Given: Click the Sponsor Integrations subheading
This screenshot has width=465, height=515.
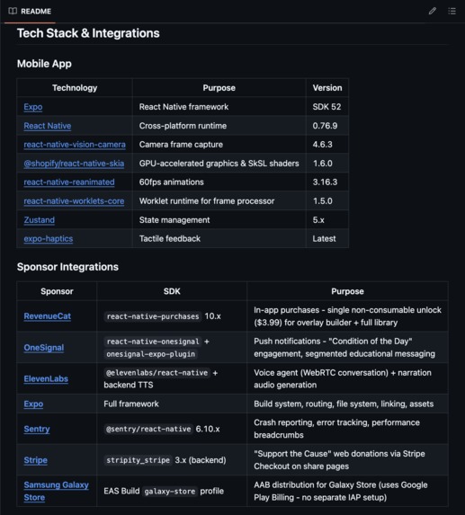Looking at the screenshot, I should pos(67,267).
